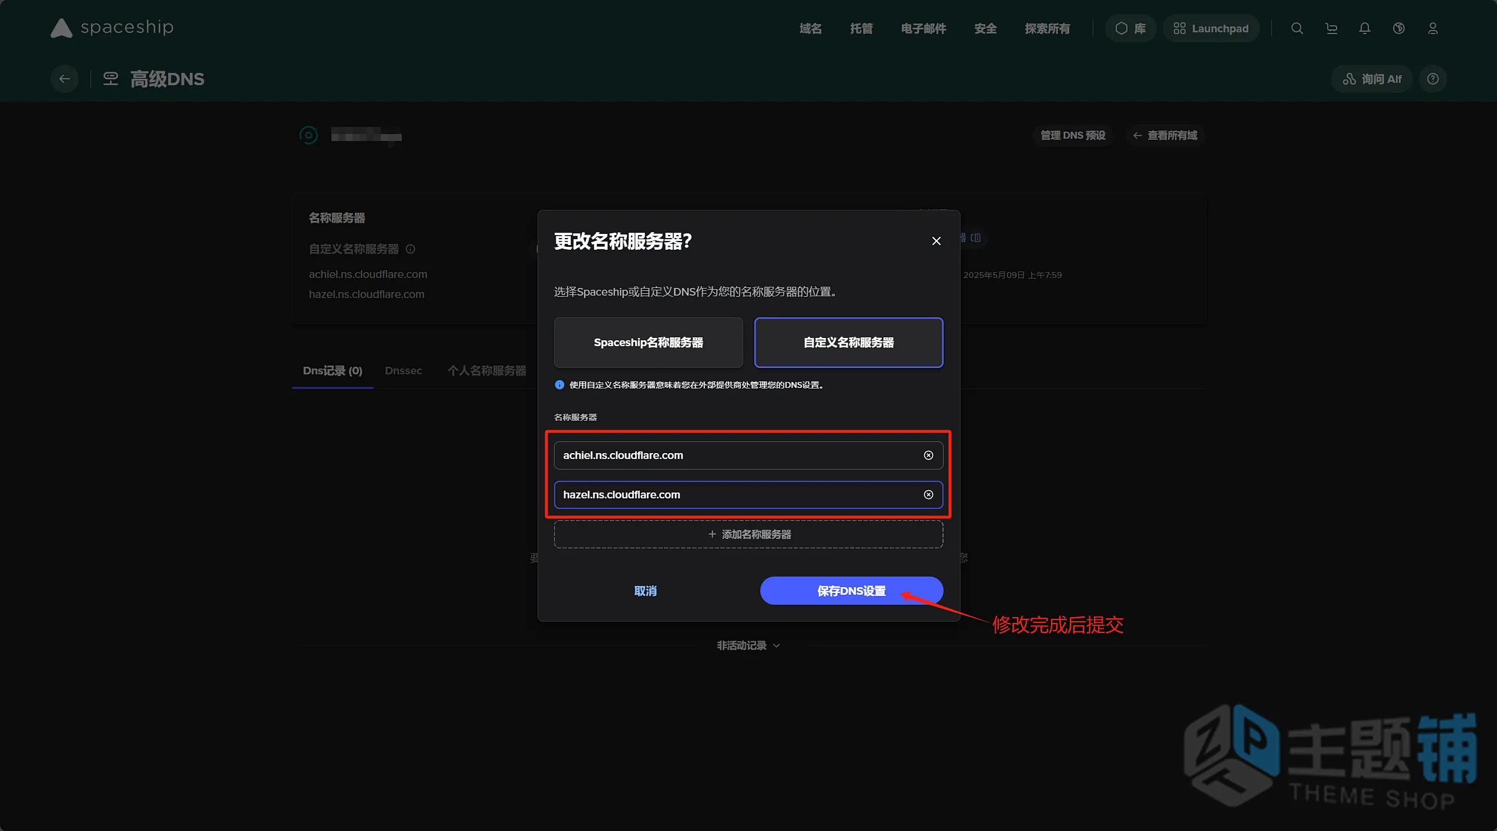Screen dimensions: 1497x831
Task: Focus the hazel.ns.cloudflare.com input field
Action: point(748,495)
